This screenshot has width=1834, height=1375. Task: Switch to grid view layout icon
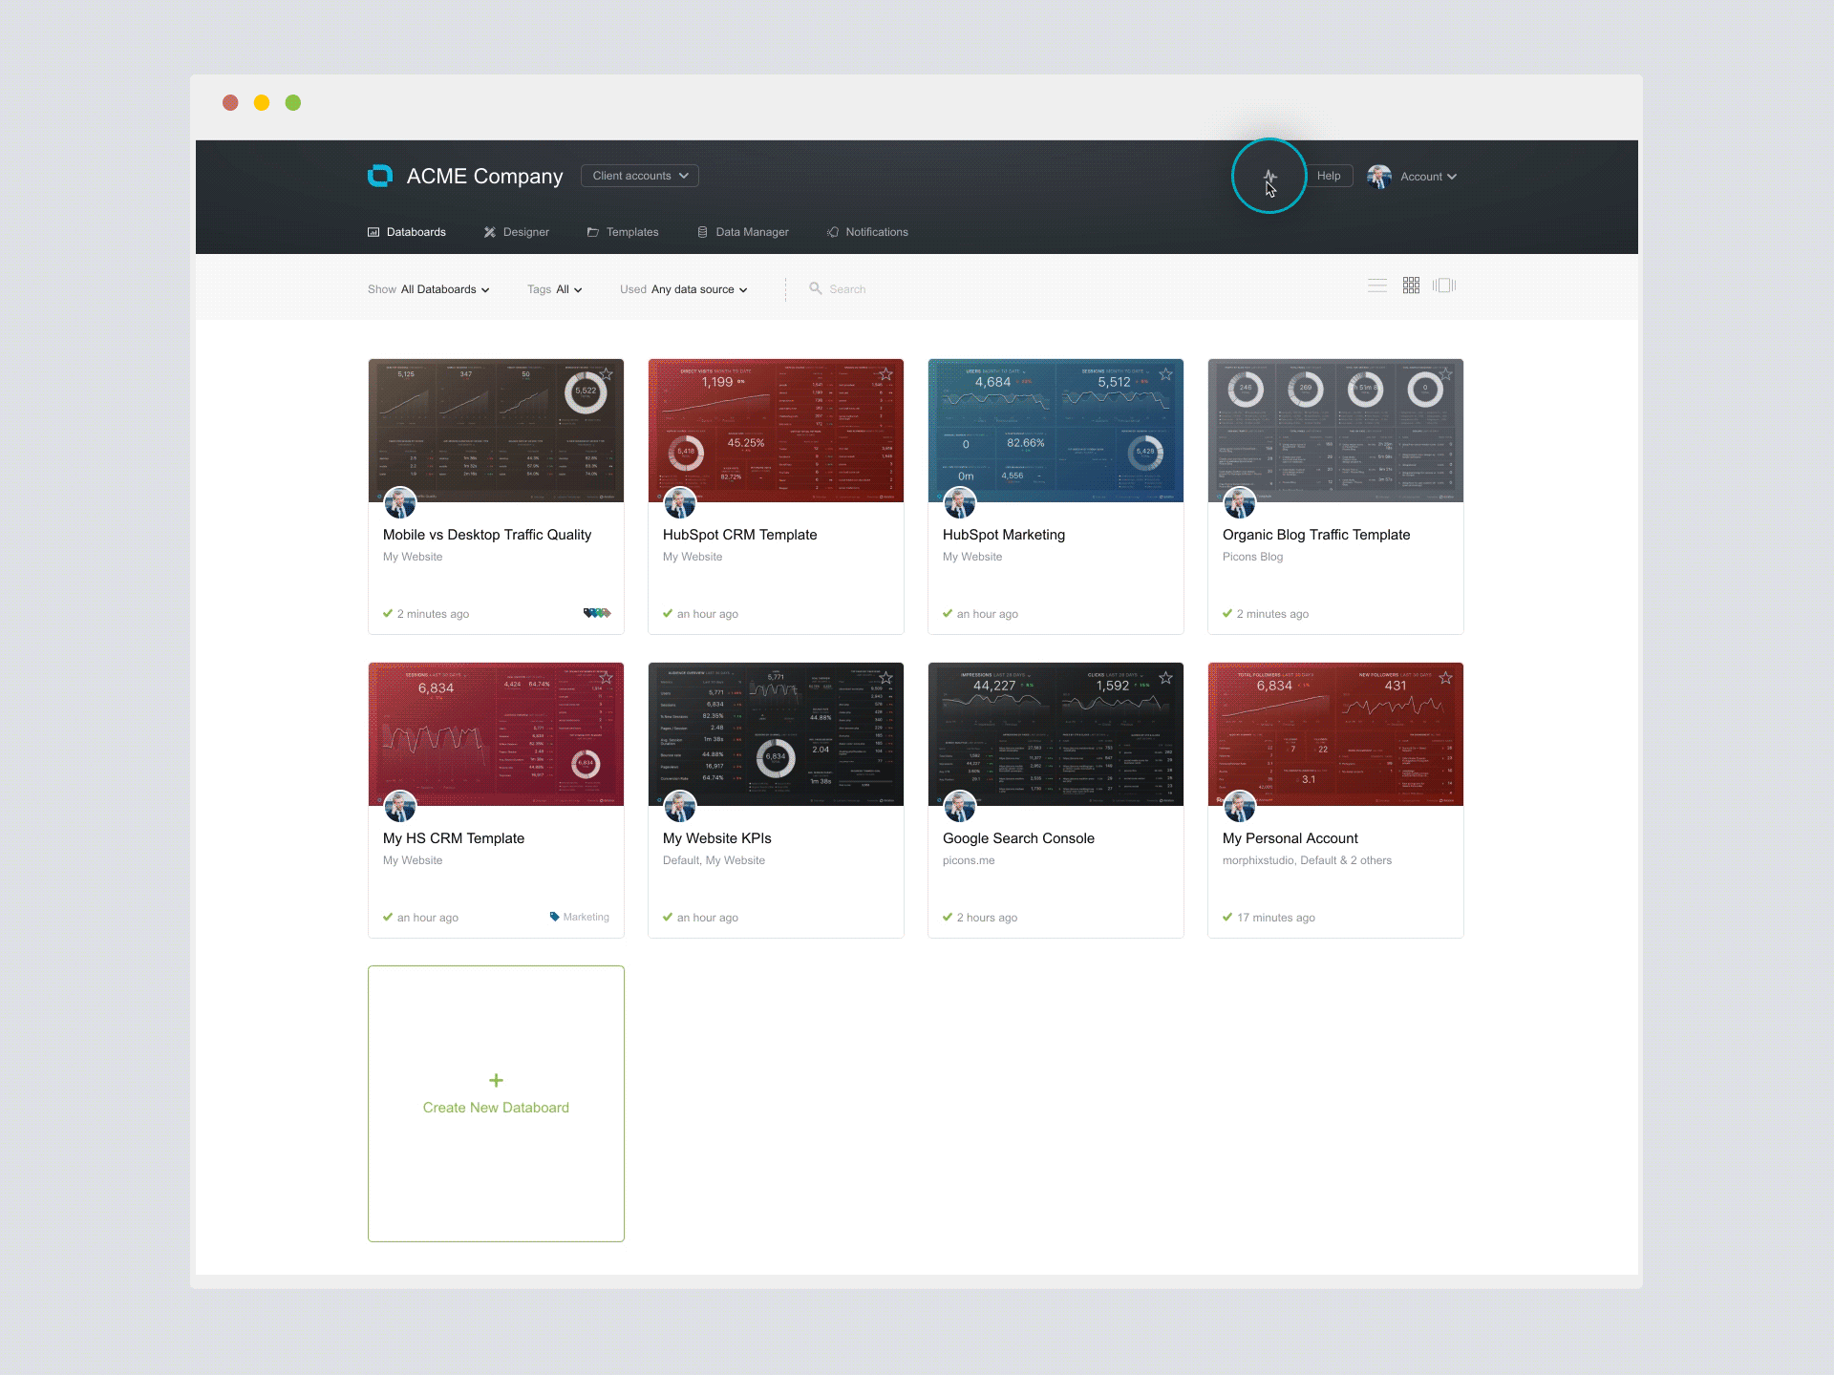pos(1411,286)
